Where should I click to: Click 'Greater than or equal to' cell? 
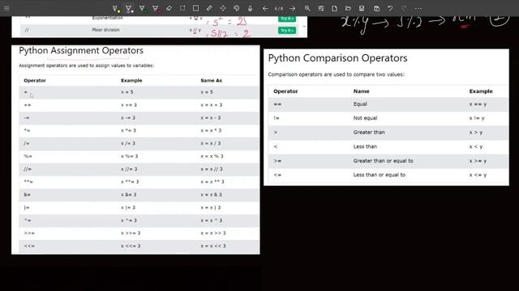coord(383,161)
